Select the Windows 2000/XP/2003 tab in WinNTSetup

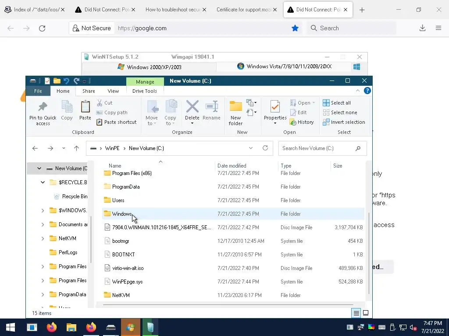(150, 67)
